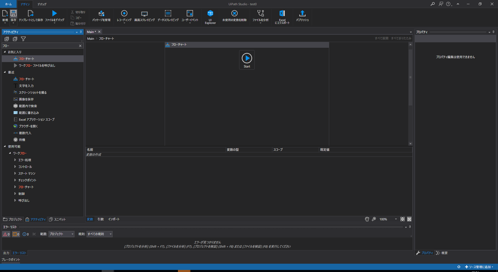
Task: Switch to スニペット panel tab
Action: pyautogui.click(x=57, y=220)
